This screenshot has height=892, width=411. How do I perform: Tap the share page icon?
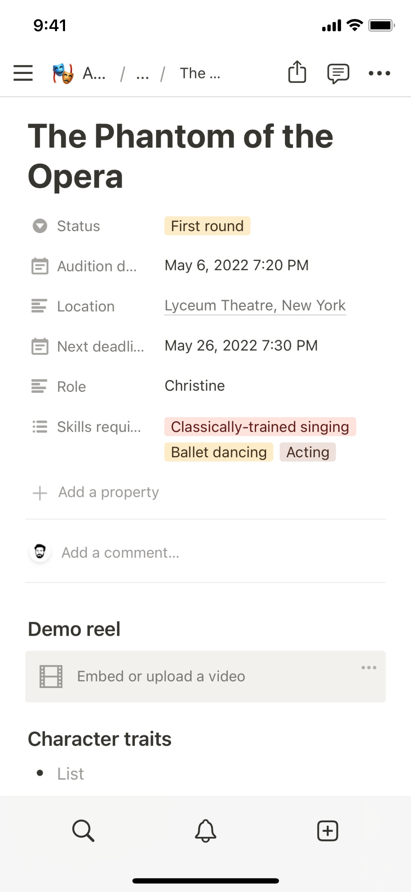[x=297, y=72]
